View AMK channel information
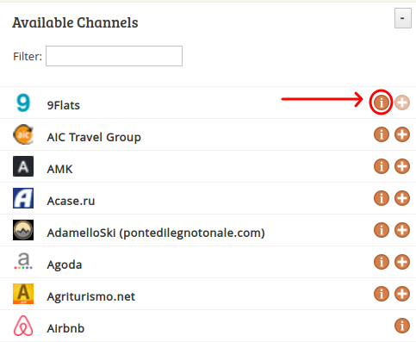 click(x=382, y=166)
